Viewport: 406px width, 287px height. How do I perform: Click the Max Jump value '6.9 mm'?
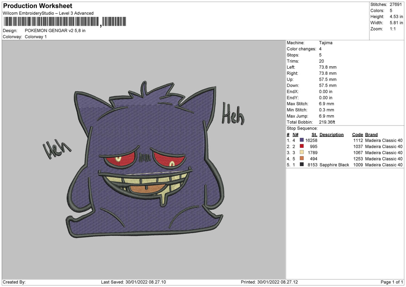click(326, 116)
